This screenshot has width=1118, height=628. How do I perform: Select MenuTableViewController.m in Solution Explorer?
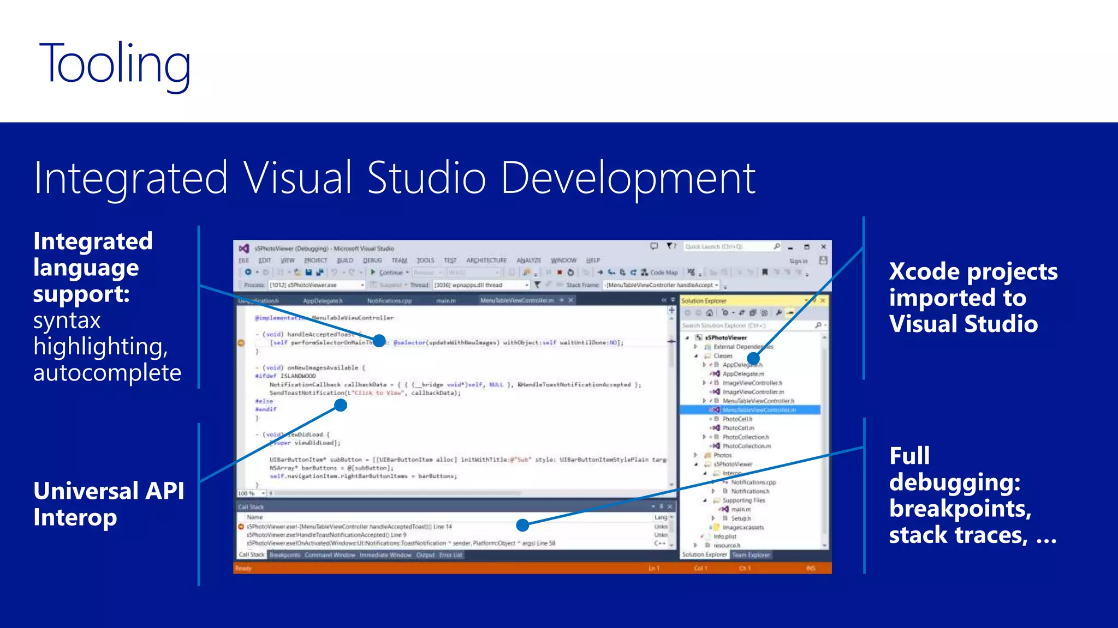coord(750,410)
